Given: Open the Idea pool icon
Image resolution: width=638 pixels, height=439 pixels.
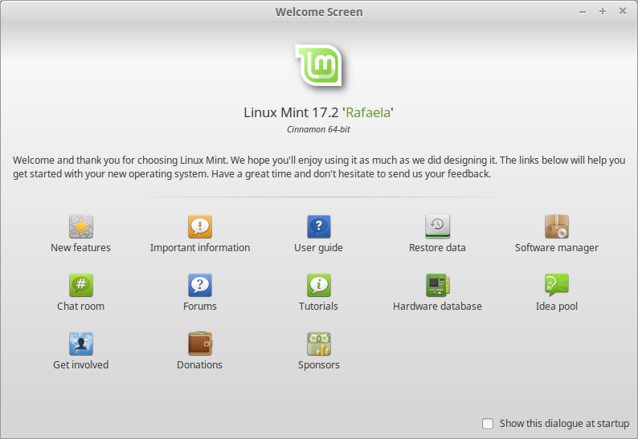Looking at the screenshot, I should (556, 285).
